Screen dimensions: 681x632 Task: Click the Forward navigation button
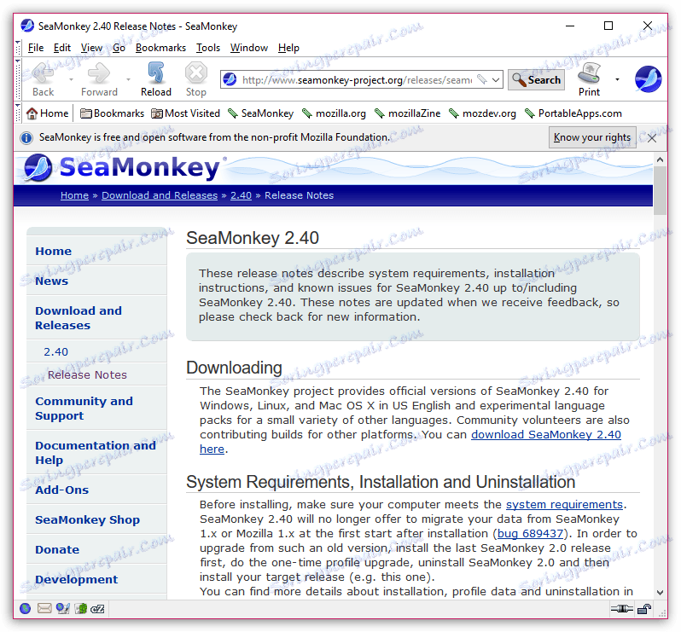(x=99, y=79)
